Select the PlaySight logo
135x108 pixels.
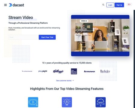43,71
